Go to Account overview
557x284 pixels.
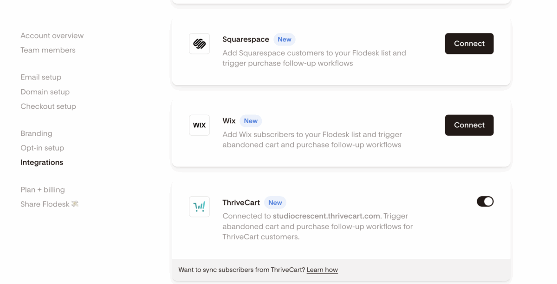click(52, 36)
